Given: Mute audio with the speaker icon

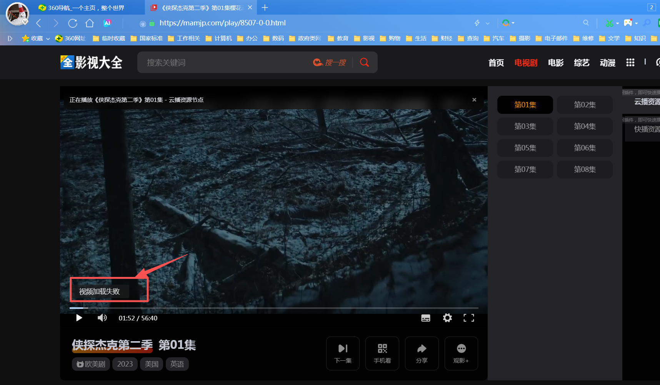Looking at the screenshot, I should (x=102, y=318).
